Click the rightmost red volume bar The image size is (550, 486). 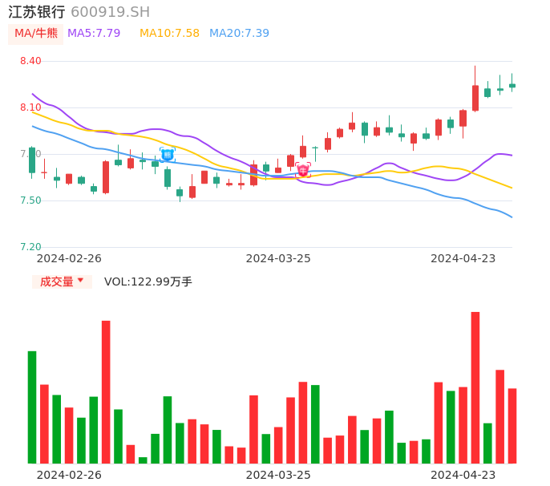512,425
